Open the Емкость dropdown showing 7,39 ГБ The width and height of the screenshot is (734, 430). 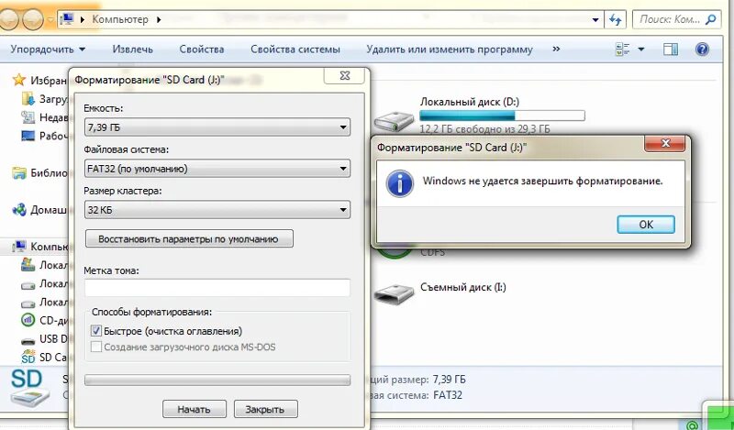[217, 127]
